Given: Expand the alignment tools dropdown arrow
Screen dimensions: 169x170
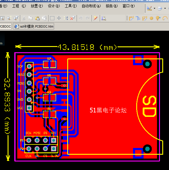Looking at the screenshot, I should click(165, 8).
